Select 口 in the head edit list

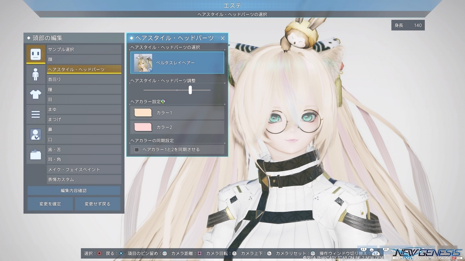(84, 140)
